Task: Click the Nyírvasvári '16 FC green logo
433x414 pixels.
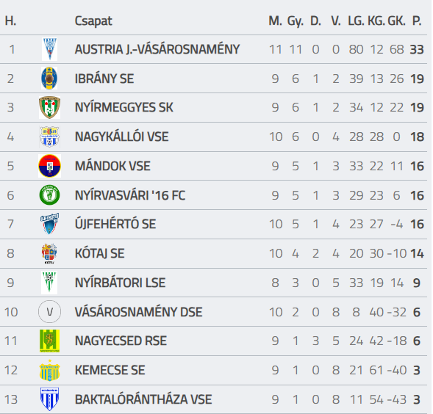Action: pos(50,195)
